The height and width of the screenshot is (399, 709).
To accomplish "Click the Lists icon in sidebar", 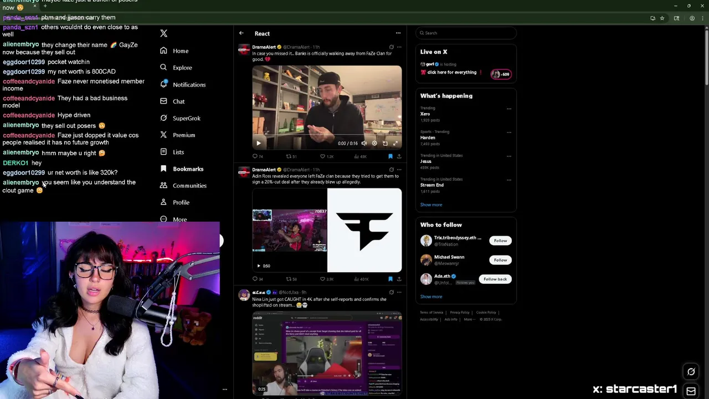I will pos(163,152).
